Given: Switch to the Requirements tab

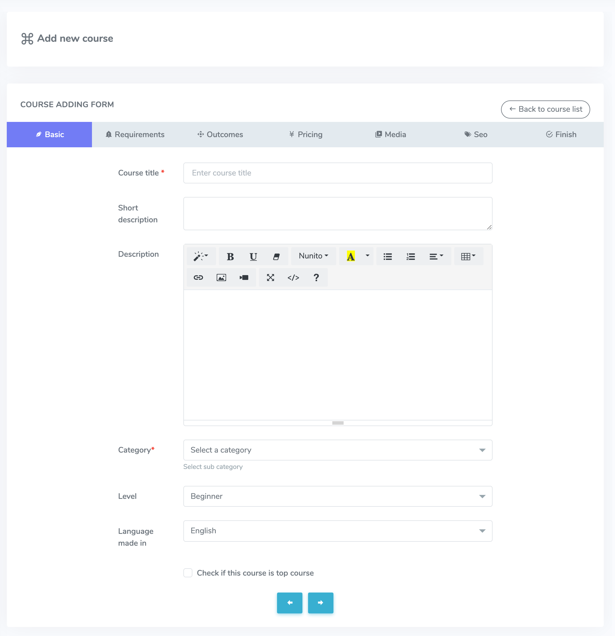Looking at the screenshot, I should point(135,135).
